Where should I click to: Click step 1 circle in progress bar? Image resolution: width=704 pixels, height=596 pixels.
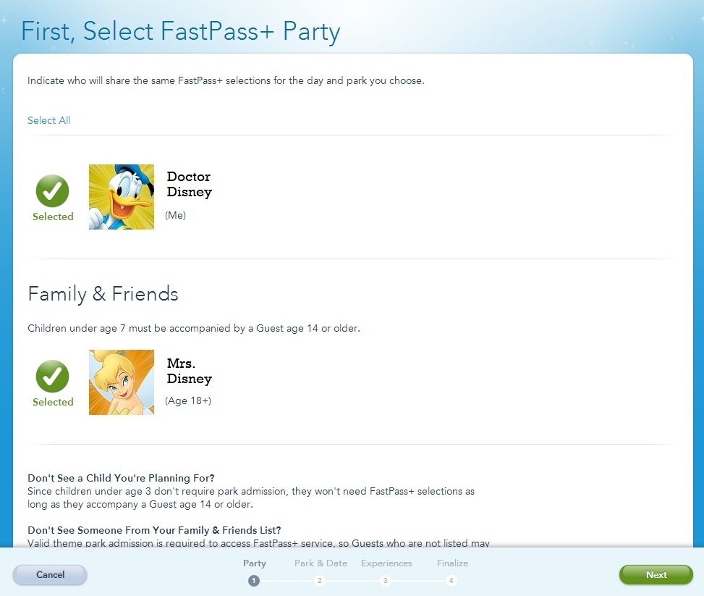pyautogui.click(x=253, y=580)
